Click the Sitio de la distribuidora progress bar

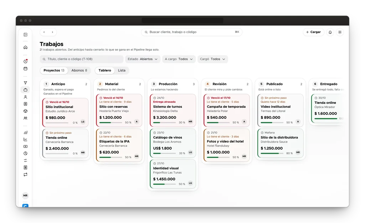[x=272, y=153]
